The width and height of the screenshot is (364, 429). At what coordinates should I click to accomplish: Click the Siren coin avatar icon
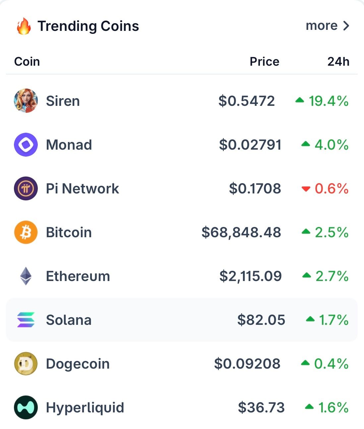click(x=26, y=101)
